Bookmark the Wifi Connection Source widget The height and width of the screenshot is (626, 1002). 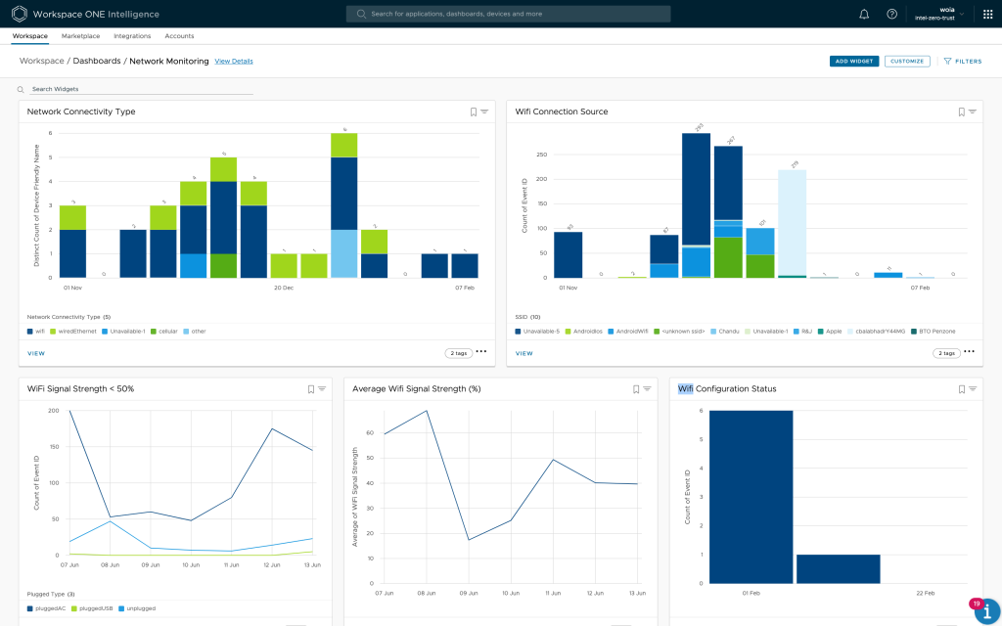point(962,112)
